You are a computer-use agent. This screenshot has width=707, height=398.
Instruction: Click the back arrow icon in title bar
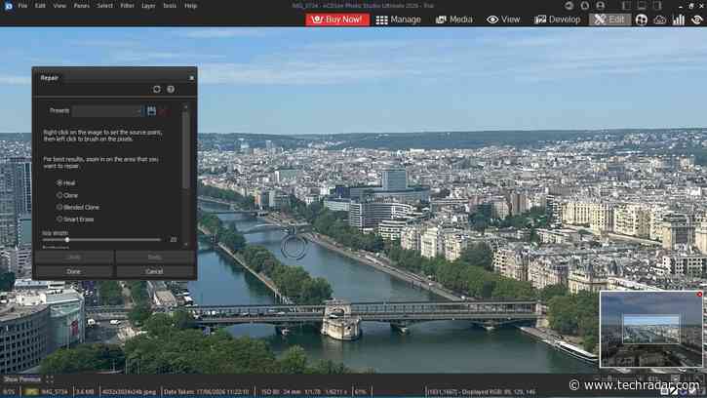pyautogui.click(x=570, y=6)
